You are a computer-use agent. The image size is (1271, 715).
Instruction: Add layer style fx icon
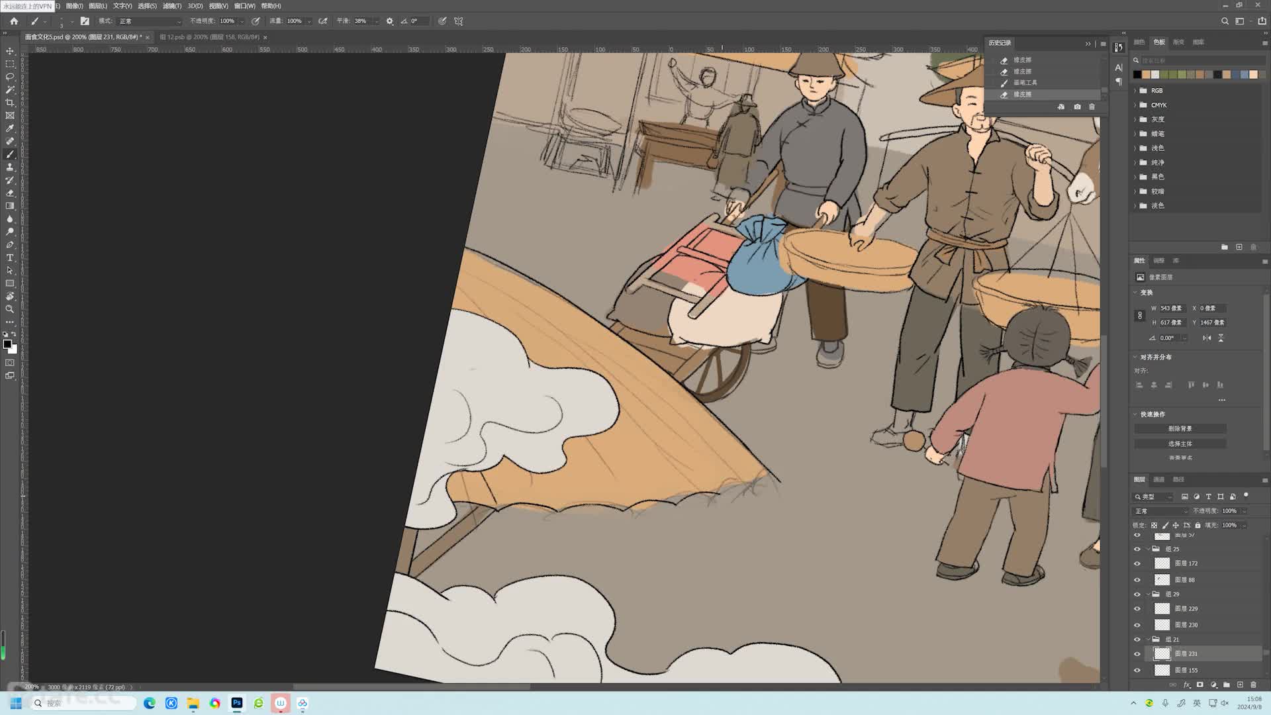(x=1187, y=685)
